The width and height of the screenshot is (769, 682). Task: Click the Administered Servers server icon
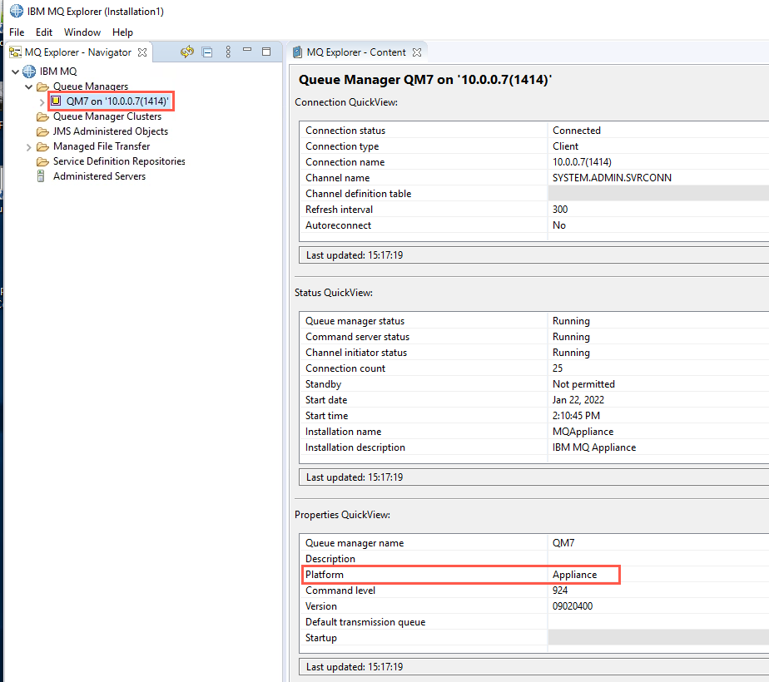coord(42,176)
